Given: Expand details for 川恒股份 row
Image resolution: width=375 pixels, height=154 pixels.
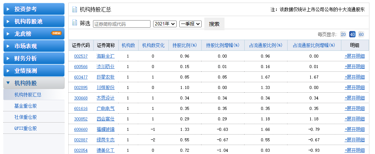Looking at the screenshot, I should [x=355, y=88].
